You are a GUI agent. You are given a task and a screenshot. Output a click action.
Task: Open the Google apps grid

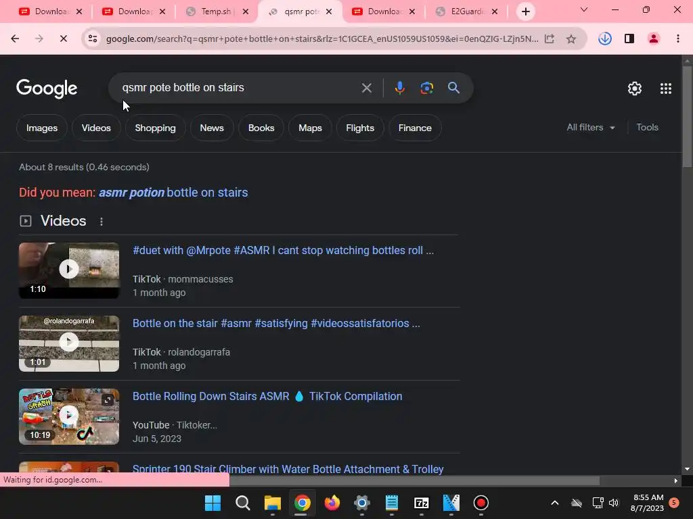[666, 89]
